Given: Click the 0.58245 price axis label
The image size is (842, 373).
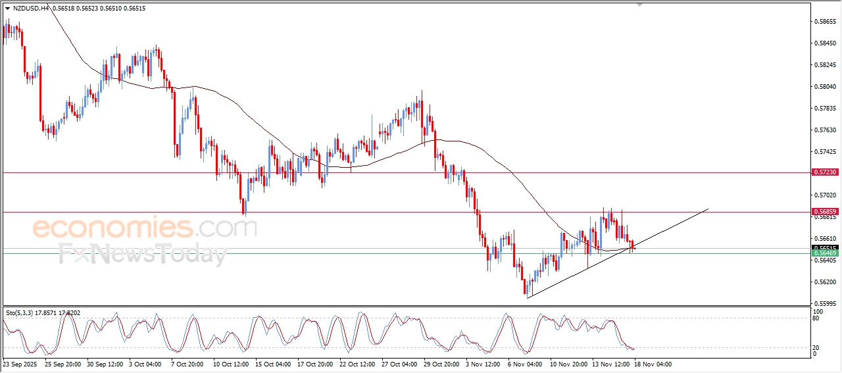Looking at the screenshot, I should 826,65.
